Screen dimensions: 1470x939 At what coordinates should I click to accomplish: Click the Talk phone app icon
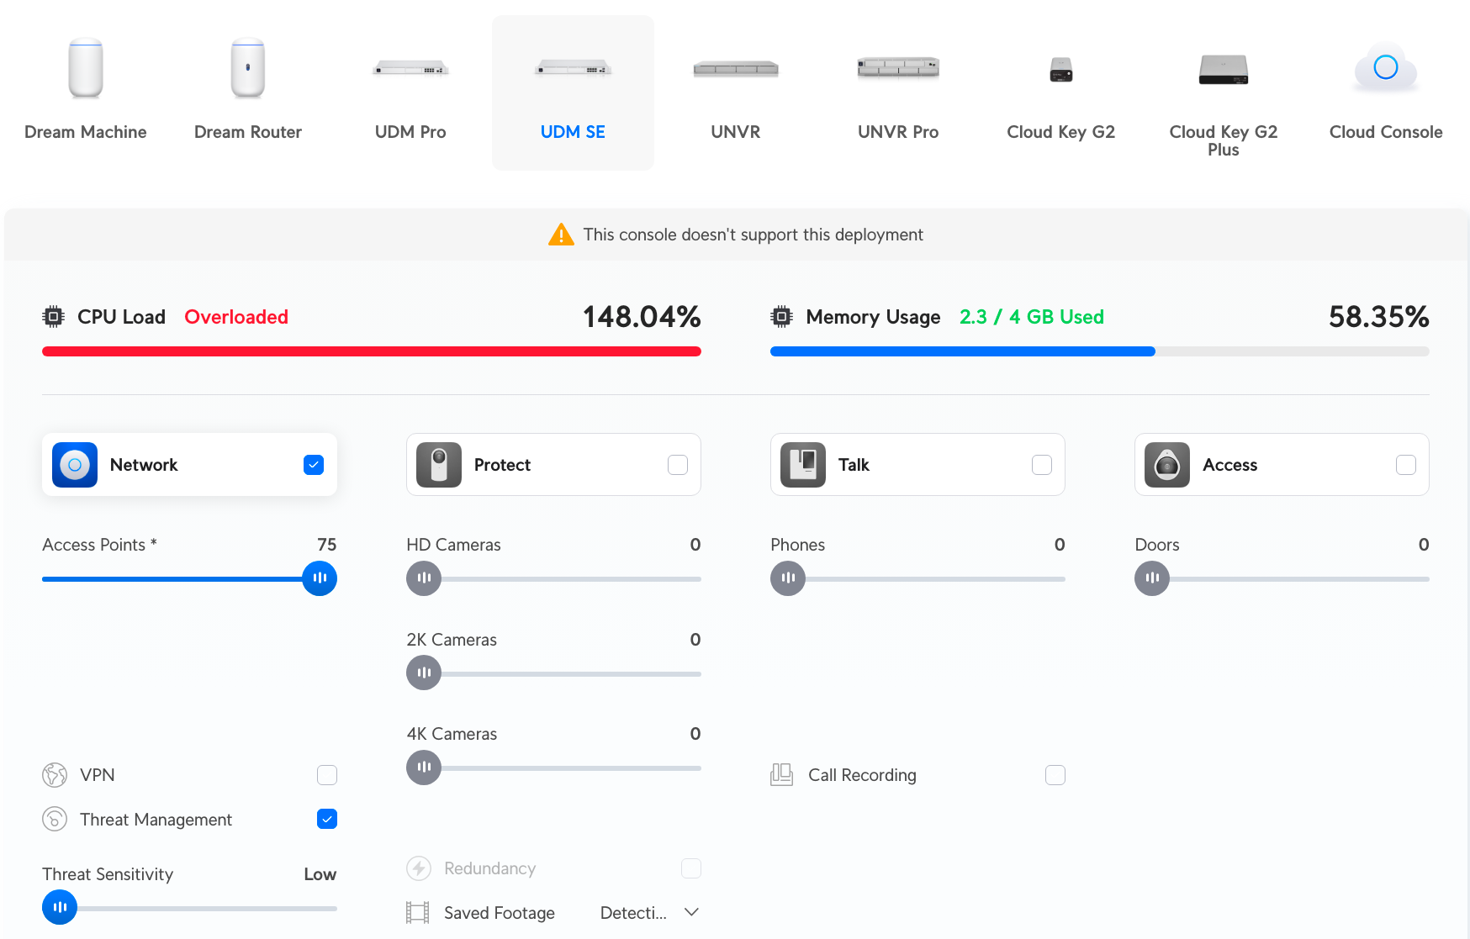pyautogui.click(x=803, y=465)
